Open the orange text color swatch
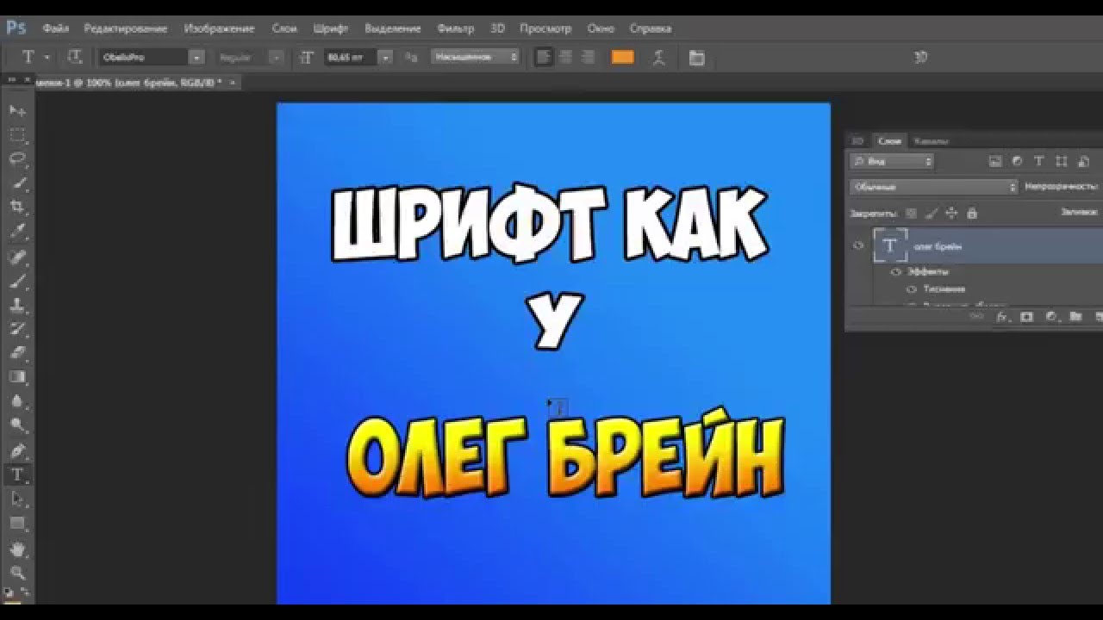1103x620 pixels. point(622,57)
